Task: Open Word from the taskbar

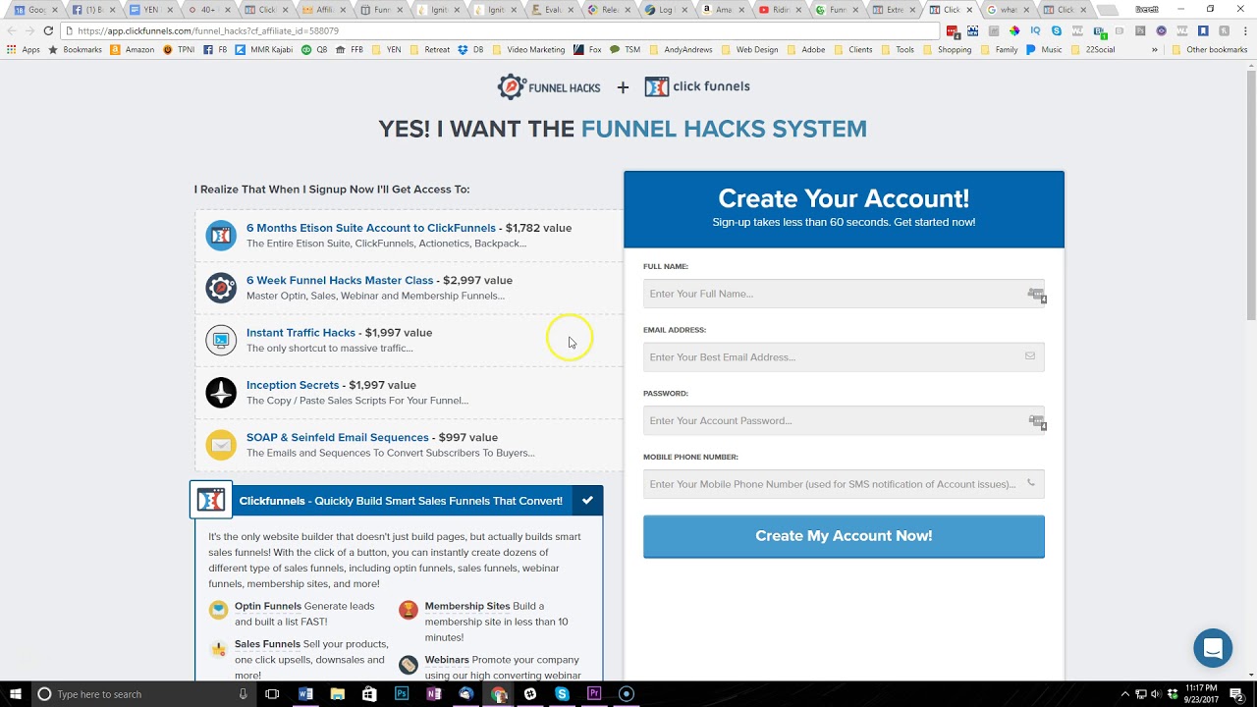Action: [x=305, y=694]
